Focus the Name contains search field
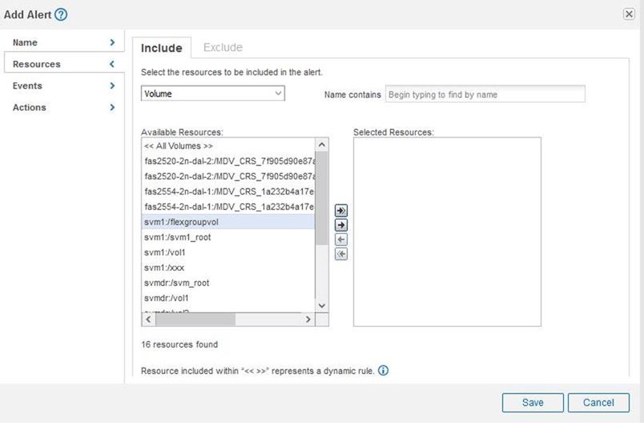This screenshot has height=426, width=644. click(485, 94)
